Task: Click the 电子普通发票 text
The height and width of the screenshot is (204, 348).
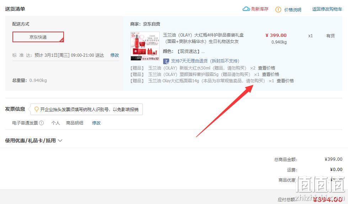Action: point(25,123)
